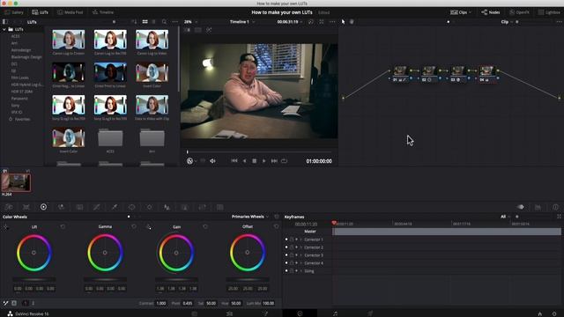
Task: Pick white point with Gain crosshair
Action: click(148, 226)
